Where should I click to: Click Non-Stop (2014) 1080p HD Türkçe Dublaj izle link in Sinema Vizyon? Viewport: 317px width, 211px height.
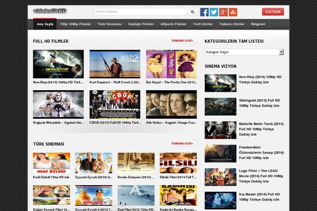(x=260, y=80)
